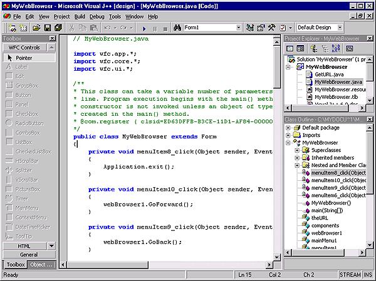Click the Save icon in the toolbar
The image size is (376, 281).
coord(47,28)
